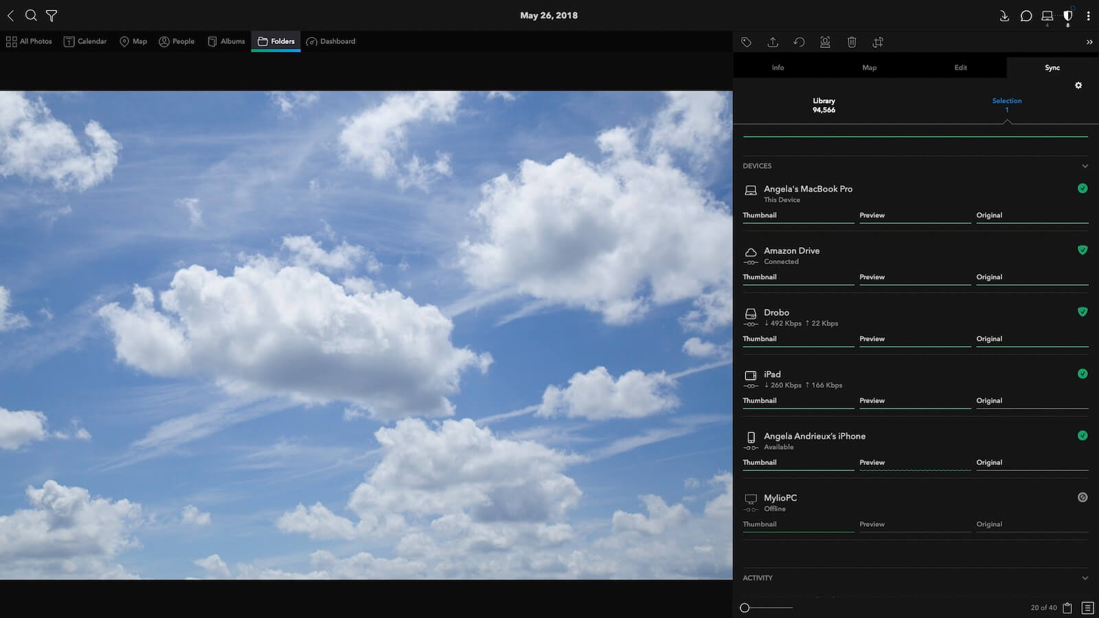The image size is (1099, 618).
Task: Toggle Amazon Drive vault shield status
Action: 1083,250
